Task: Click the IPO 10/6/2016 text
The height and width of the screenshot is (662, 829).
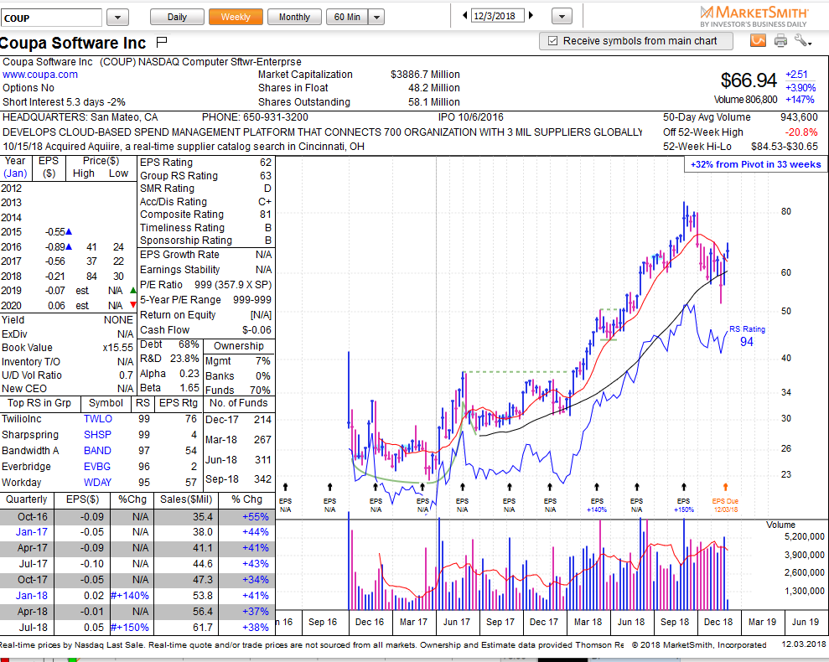Action: pos(470,117)
